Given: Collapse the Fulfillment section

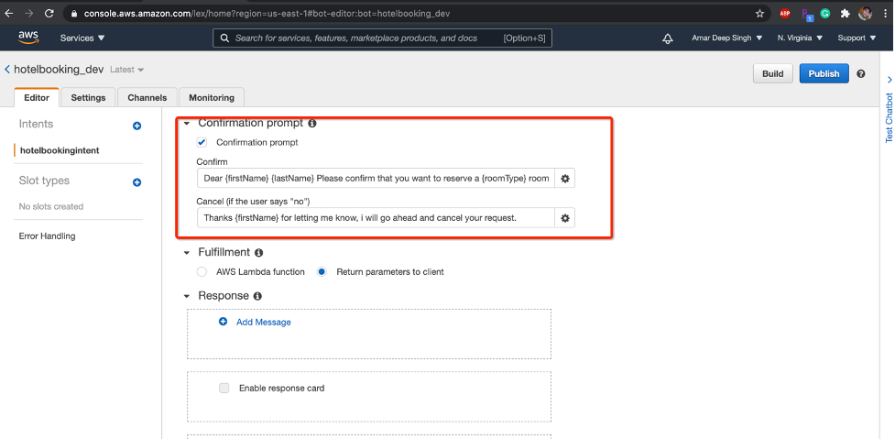Looking at the screenshot, I should [187, 252].
